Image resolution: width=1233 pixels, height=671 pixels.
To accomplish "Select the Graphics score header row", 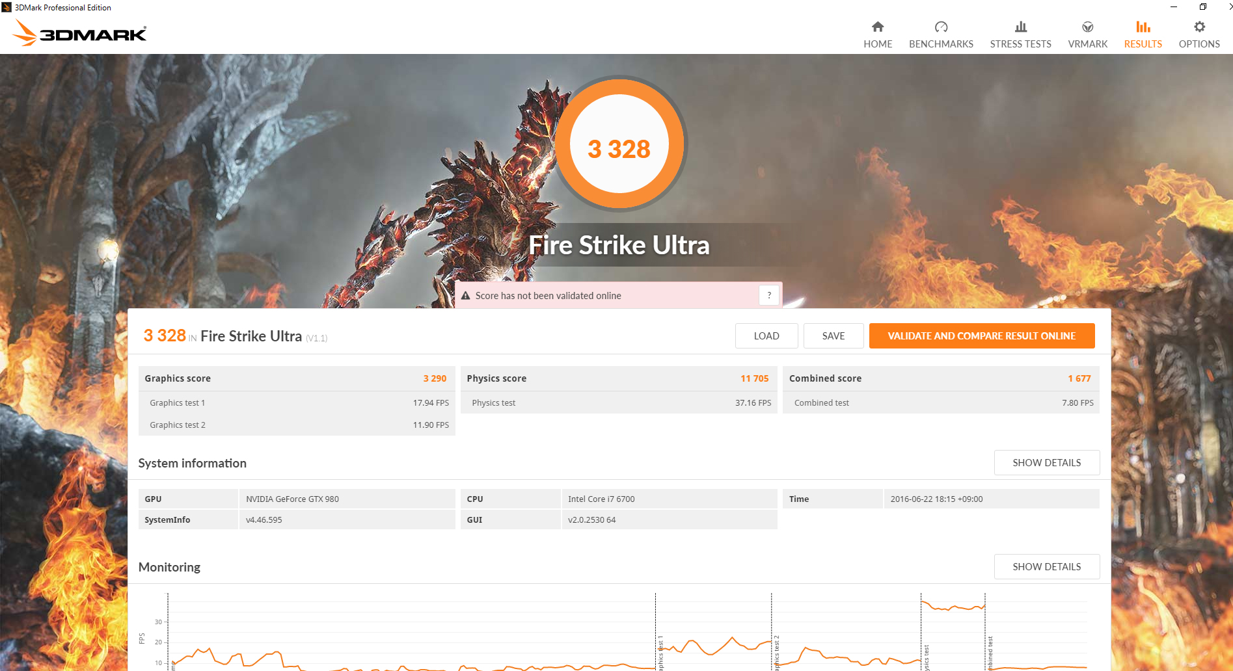I will point(296,378).
